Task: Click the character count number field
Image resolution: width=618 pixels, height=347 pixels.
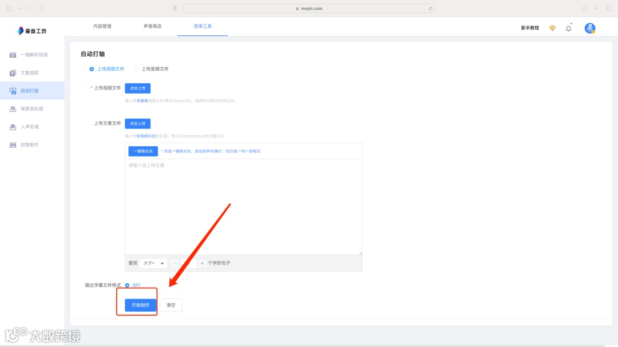Action: pyautogui.click(x=188, y=263)
